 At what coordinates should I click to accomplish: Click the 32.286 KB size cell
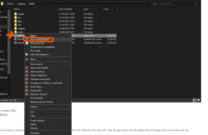click(111, 39)
